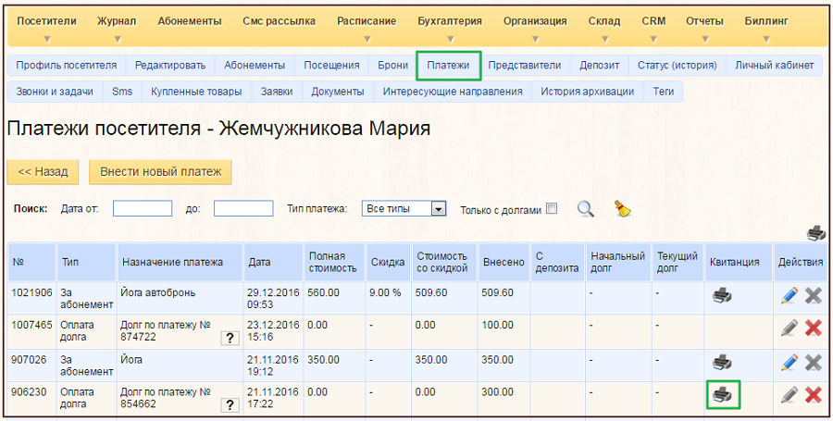Viewport: 833px width, 421px height.
Task: Go back with '<< Назад' button
Action: (x=43, y=172)
